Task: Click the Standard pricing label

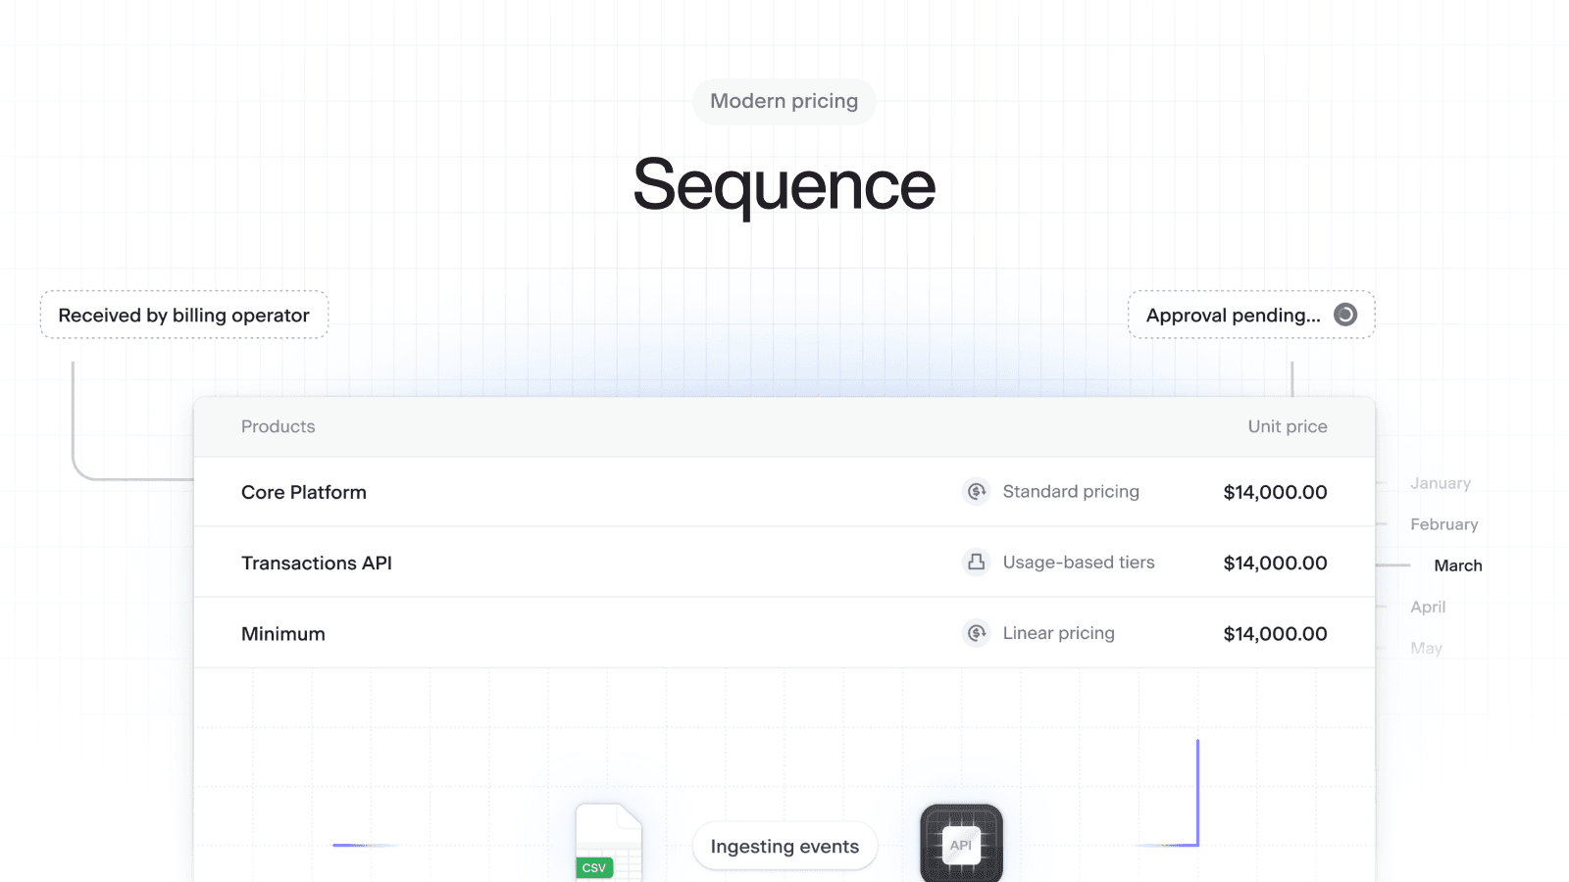Action: click(1071, 492)
